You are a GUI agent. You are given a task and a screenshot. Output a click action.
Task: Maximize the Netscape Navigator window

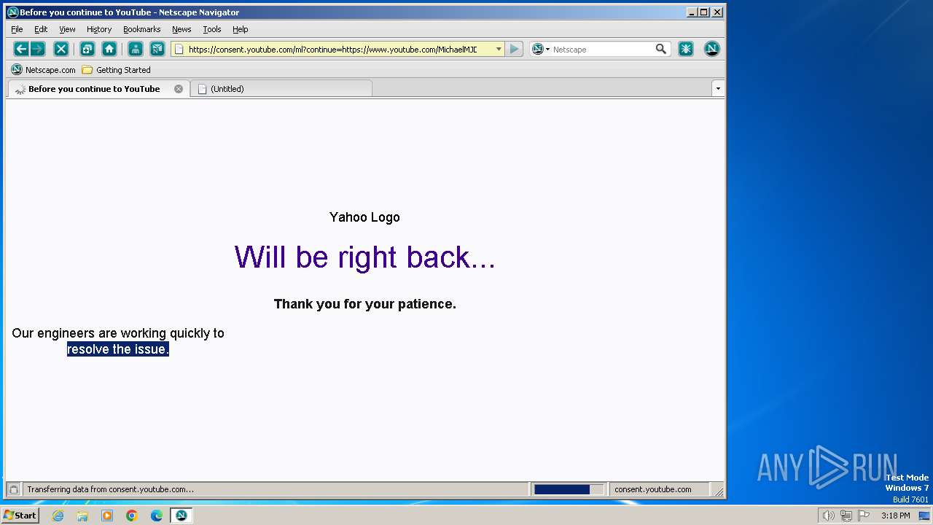coord(703,12)
